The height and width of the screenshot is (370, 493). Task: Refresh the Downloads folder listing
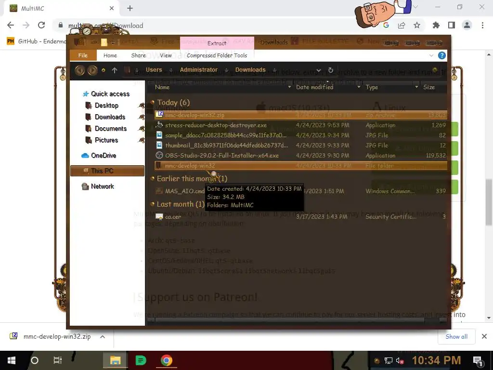click(x=330, y=70)
